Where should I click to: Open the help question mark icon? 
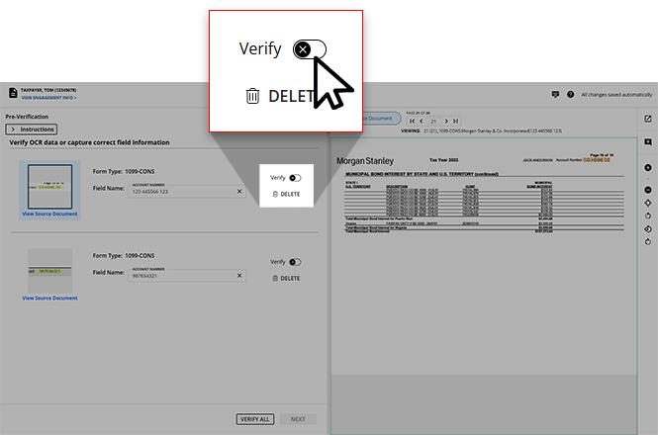coord(570,94)
